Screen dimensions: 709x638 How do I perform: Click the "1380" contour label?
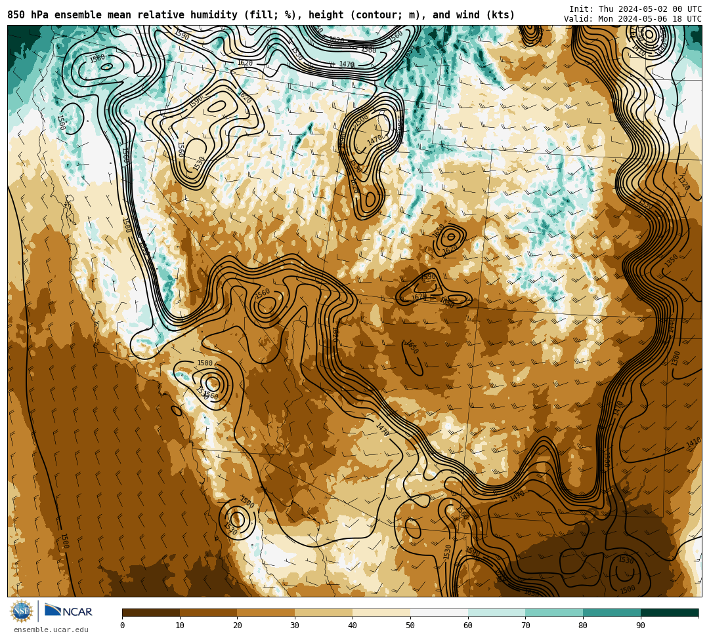pos(676,359)
